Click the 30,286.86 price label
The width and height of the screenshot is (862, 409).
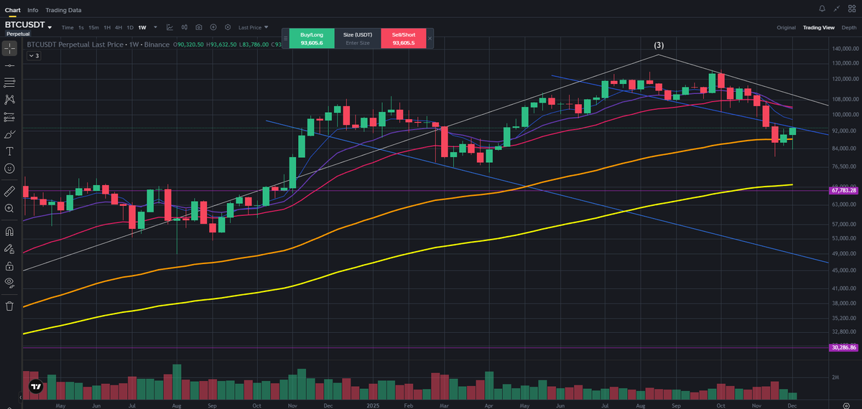click(x=843, y=347)
